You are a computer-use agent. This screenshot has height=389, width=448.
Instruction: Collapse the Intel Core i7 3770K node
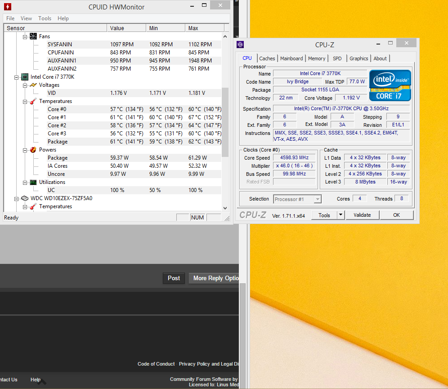pos(16,77)
